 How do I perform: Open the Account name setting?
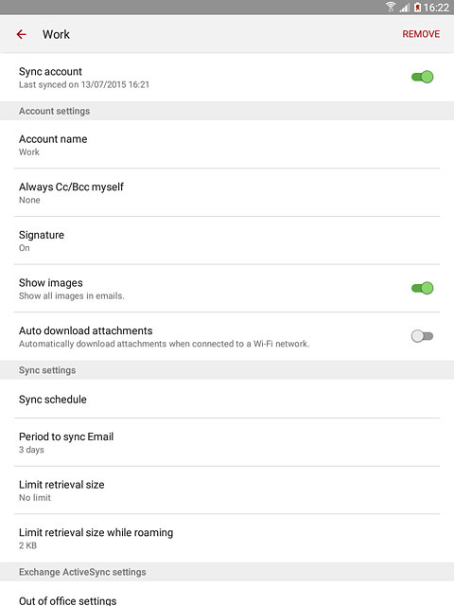pos(227,145)
